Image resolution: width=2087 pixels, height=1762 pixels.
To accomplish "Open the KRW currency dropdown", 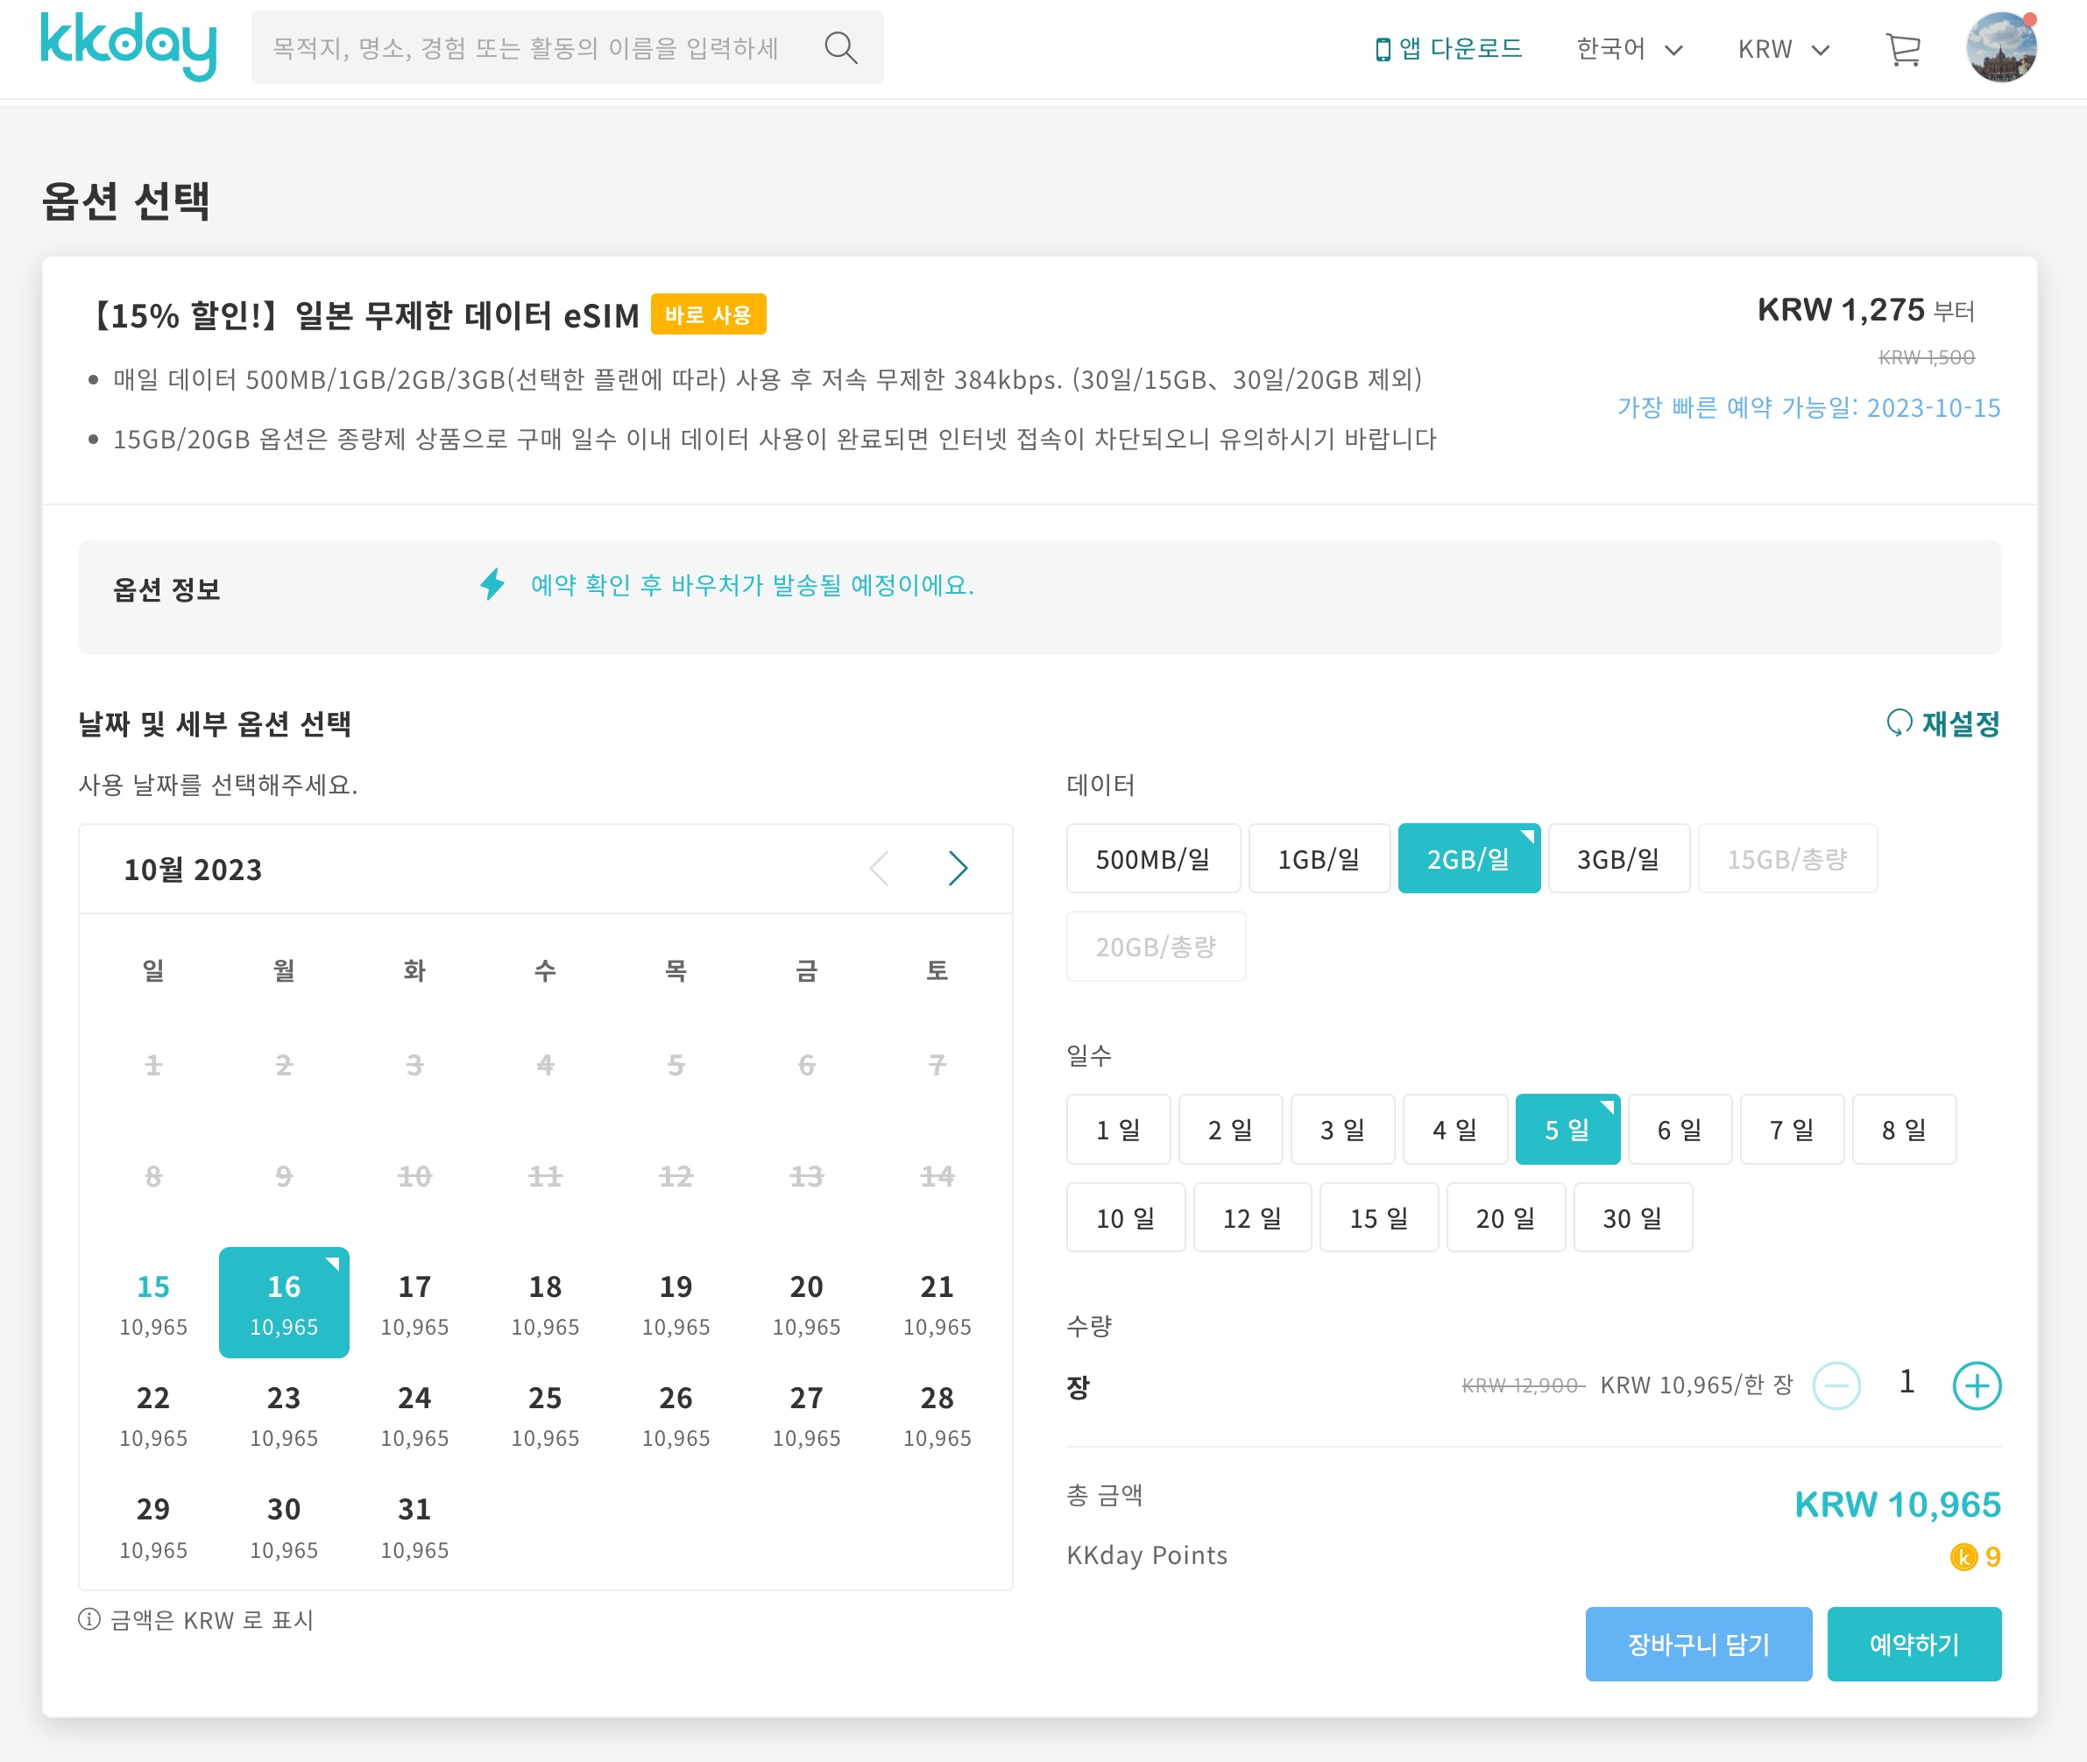I will pyautogui.click(x=1783, y=49).
